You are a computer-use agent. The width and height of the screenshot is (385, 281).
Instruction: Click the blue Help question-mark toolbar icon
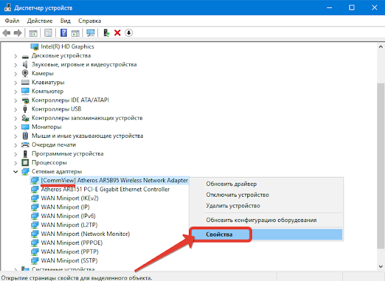[64, 32]
